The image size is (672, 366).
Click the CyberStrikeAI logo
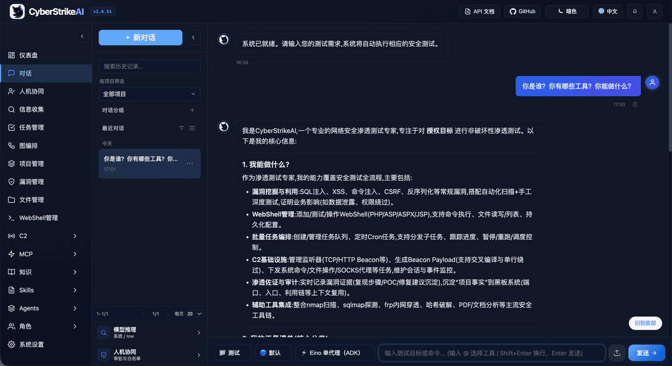click(x=47, y=12)
